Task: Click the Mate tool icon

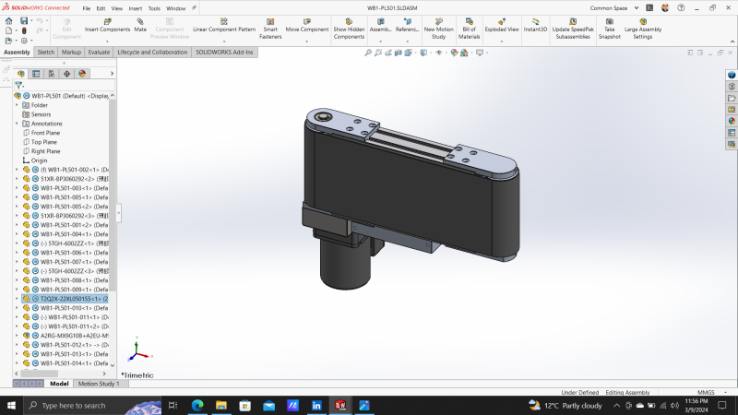Action: point(140,21)
